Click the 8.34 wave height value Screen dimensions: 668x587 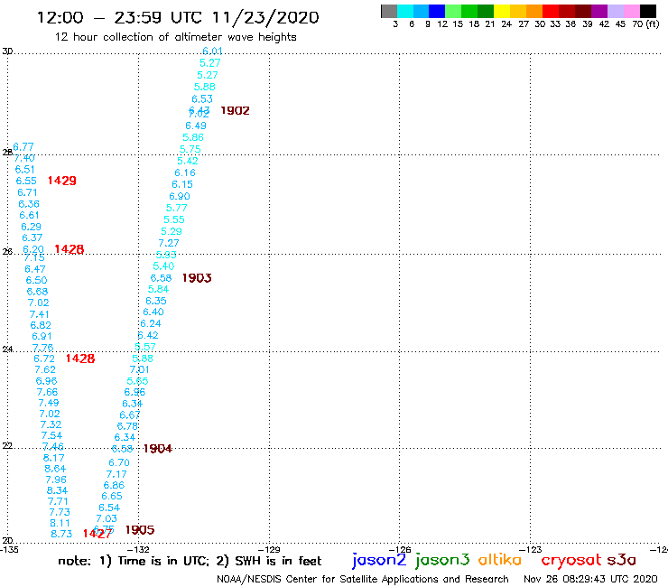coord(57,490)
